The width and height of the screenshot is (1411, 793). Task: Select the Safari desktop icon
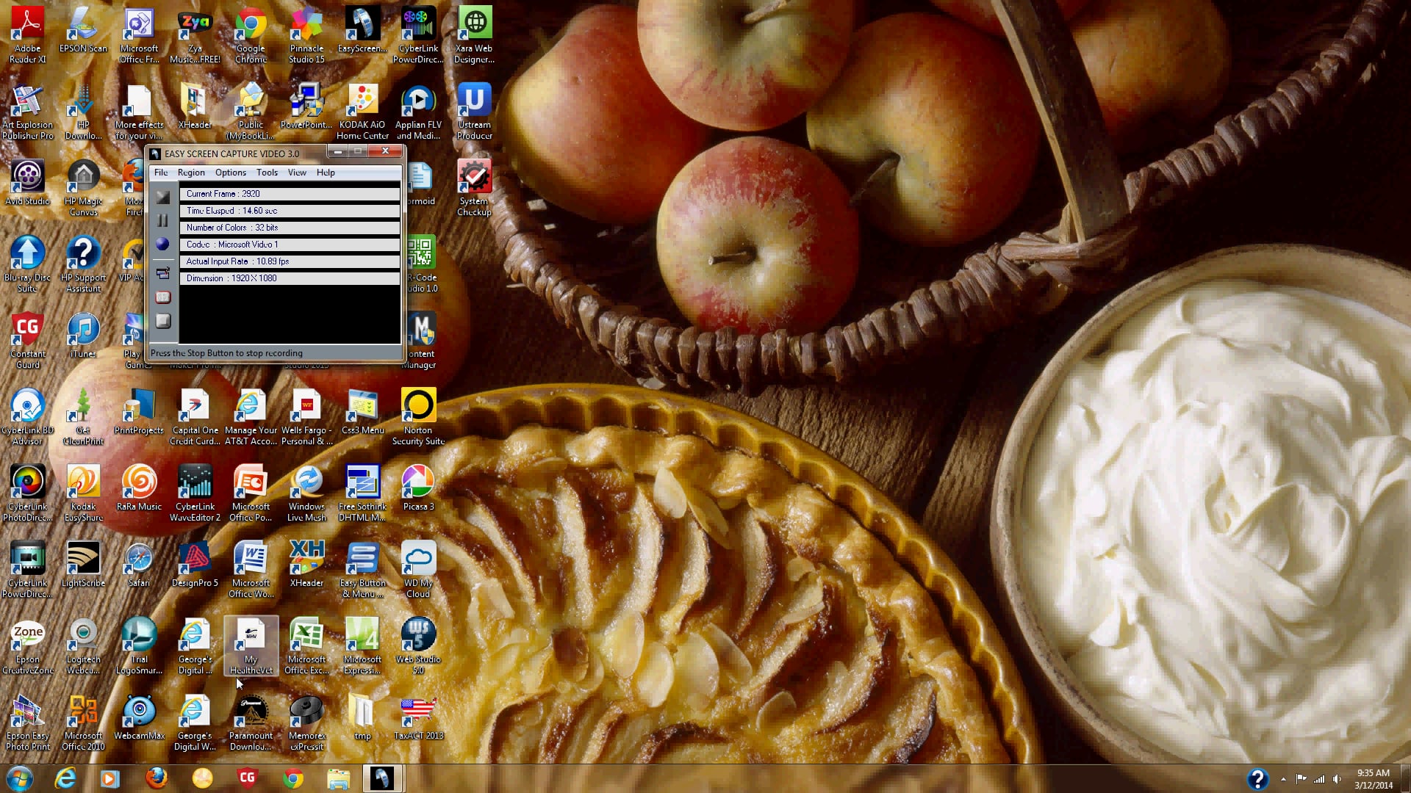[x=139, y=565]
